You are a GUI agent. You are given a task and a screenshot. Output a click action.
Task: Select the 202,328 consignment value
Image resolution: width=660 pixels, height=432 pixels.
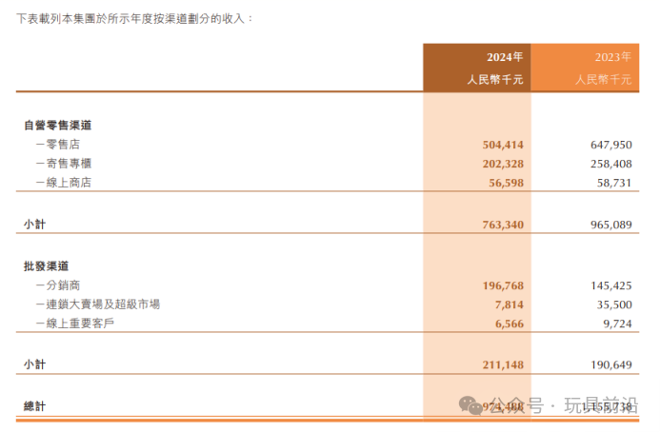point(503,164)
